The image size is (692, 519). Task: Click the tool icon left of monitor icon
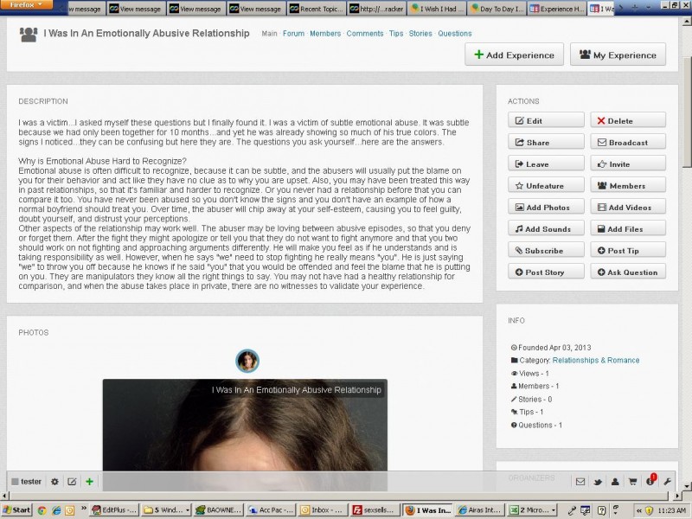tap(572, 510)
